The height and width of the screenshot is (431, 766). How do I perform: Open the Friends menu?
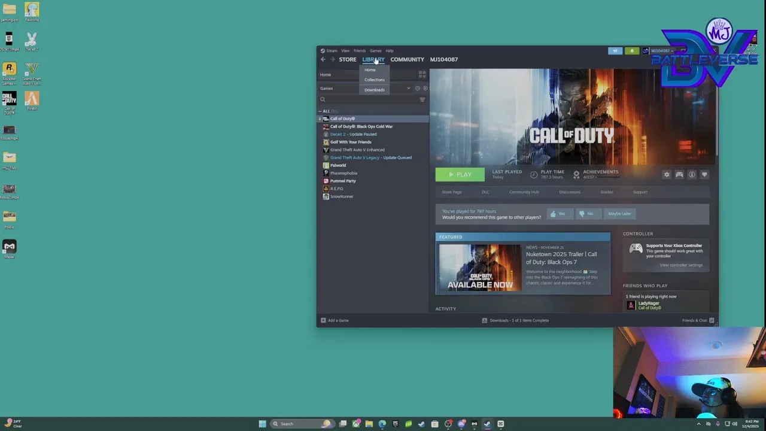[360, 51]
